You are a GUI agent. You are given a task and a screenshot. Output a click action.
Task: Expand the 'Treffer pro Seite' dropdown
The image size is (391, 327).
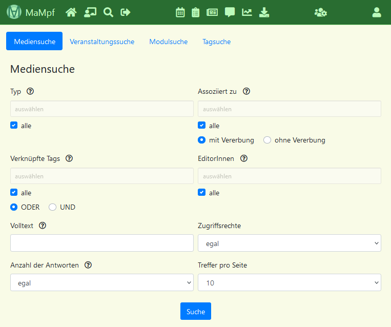tap(289, 282)
